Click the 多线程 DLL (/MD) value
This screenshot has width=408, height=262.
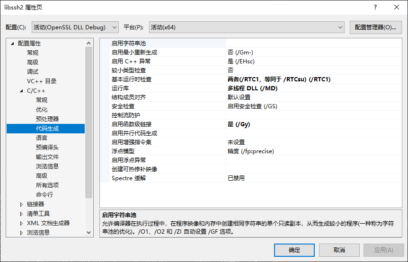coord(252,88)
